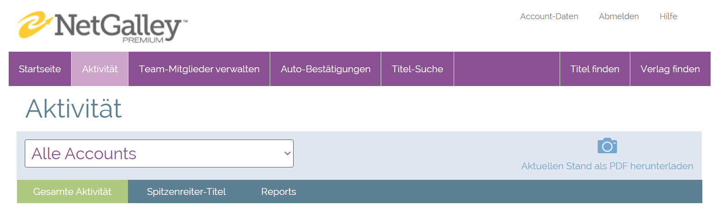This screenshot has width=717, height=210.
Task: Open Team-Mitglieder verwalten
Action: 199,69
